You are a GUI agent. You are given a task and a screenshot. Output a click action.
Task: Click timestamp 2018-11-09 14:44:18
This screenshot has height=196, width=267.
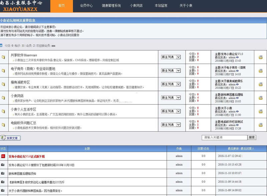click(x=230, y=182)
